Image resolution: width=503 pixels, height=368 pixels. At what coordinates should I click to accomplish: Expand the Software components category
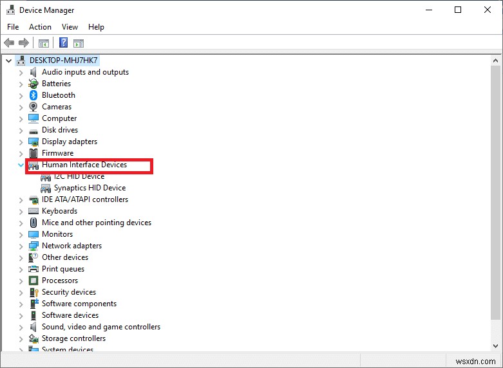point(21,304)
